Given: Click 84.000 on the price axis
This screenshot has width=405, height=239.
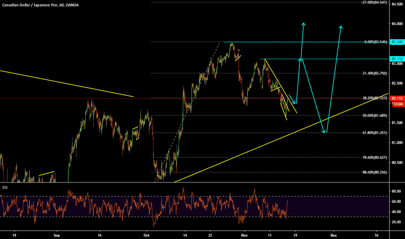Looking at the screenshot, I should pyautogui.click(x=397, y=24).
